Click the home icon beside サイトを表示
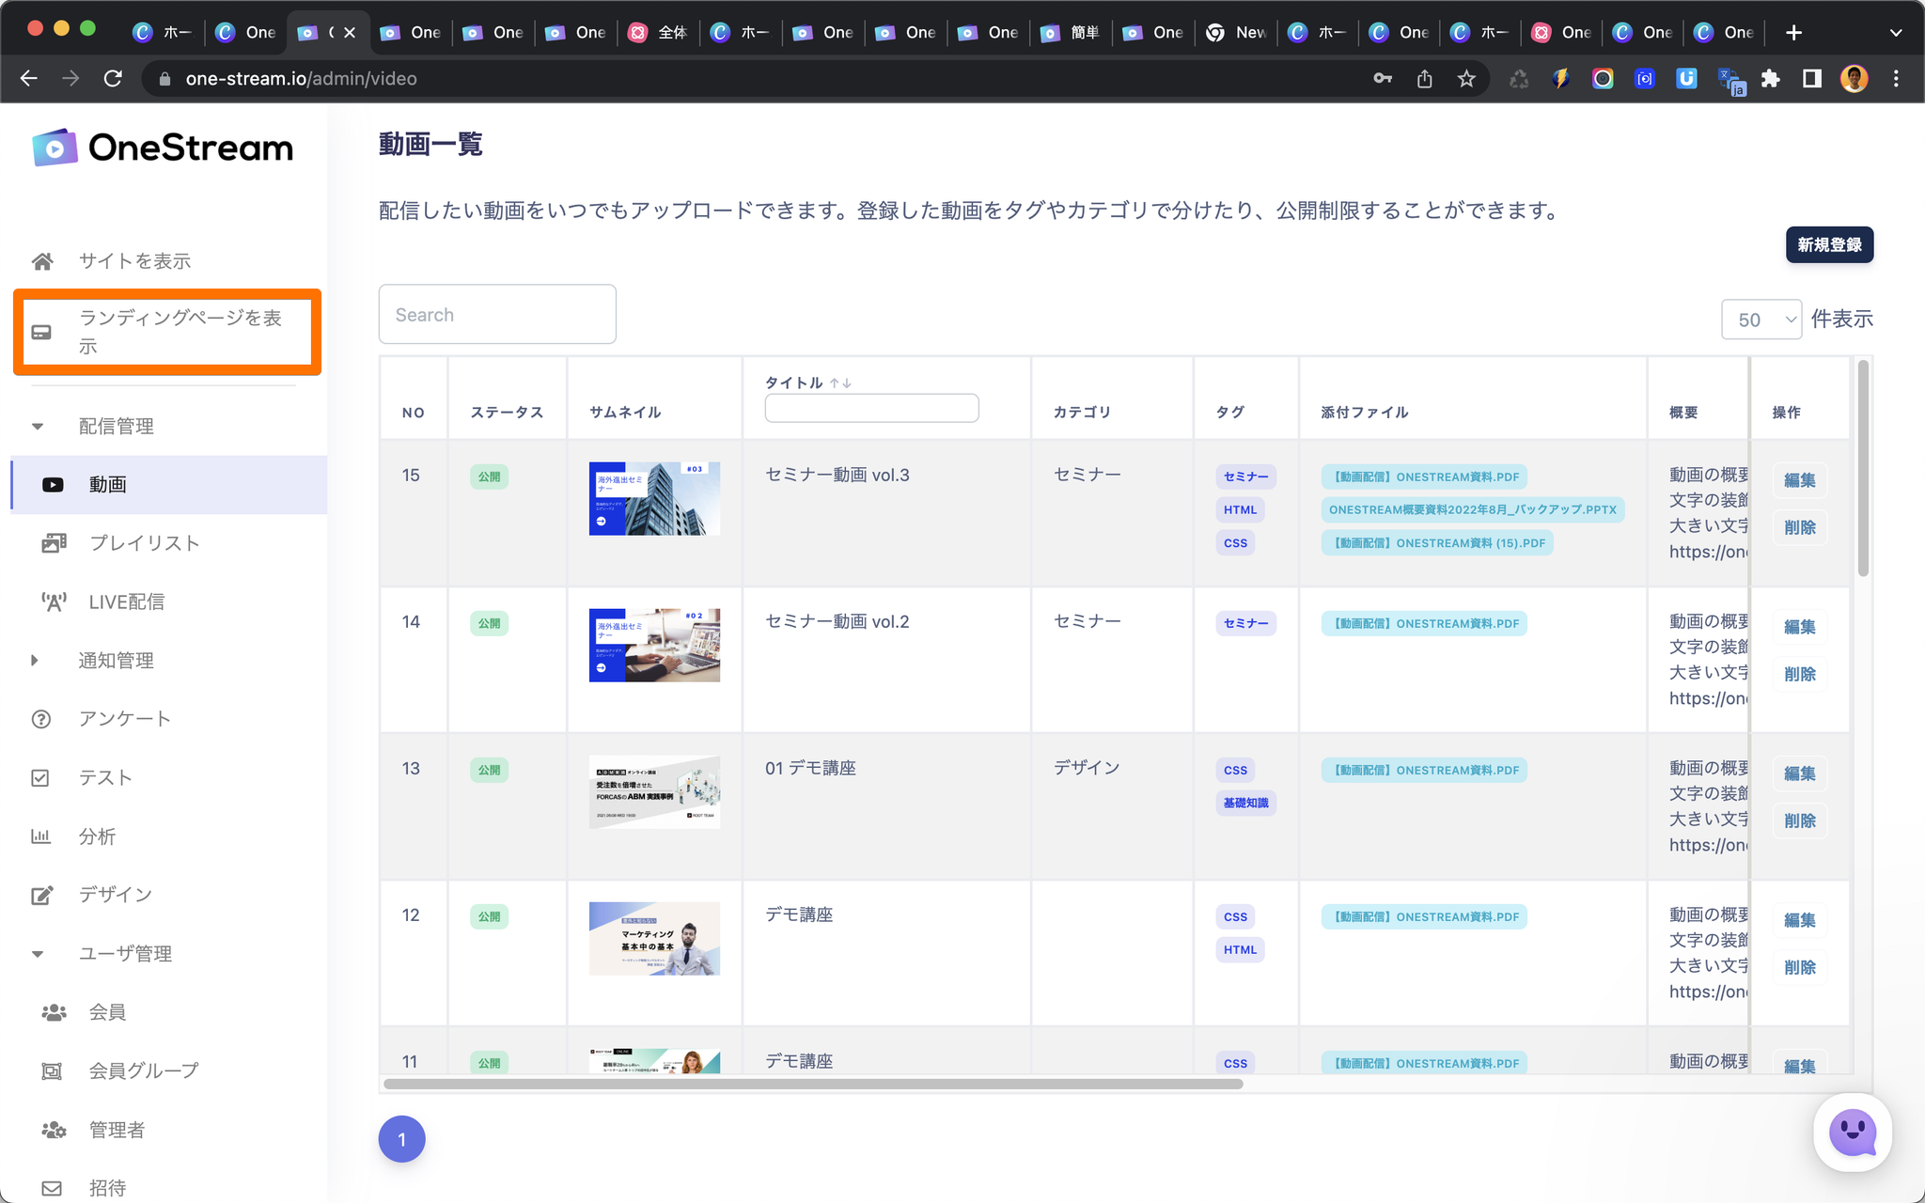 point(42,261)
